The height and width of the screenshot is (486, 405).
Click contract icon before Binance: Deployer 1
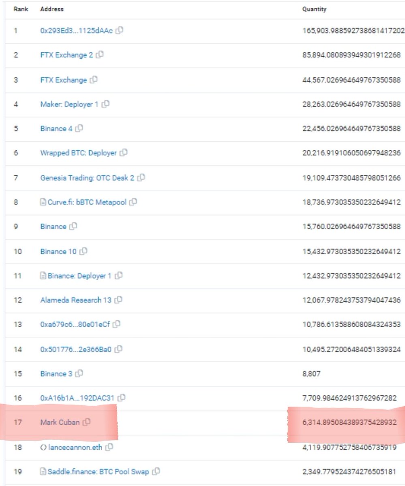point(43,276)
